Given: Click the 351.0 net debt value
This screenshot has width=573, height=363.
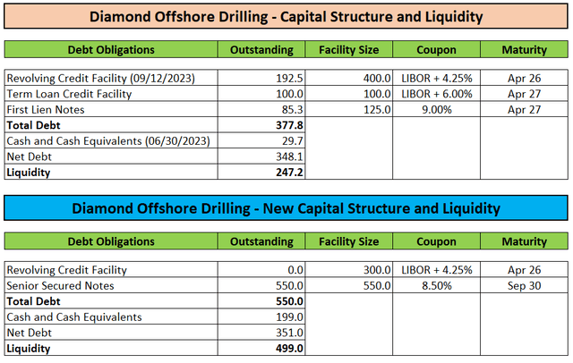Looking at the screenshot, I should pos(289,333).
